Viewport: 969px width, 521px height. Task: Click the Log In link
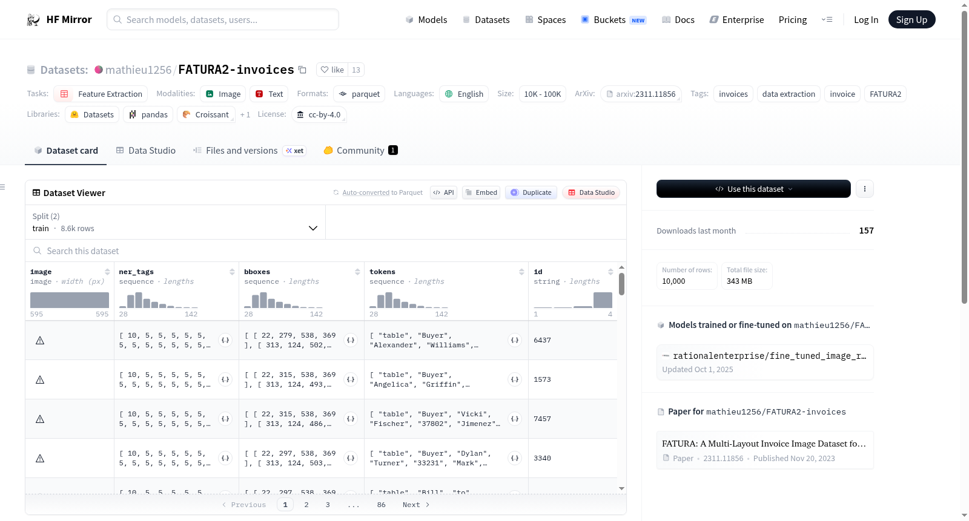point(866,20)
